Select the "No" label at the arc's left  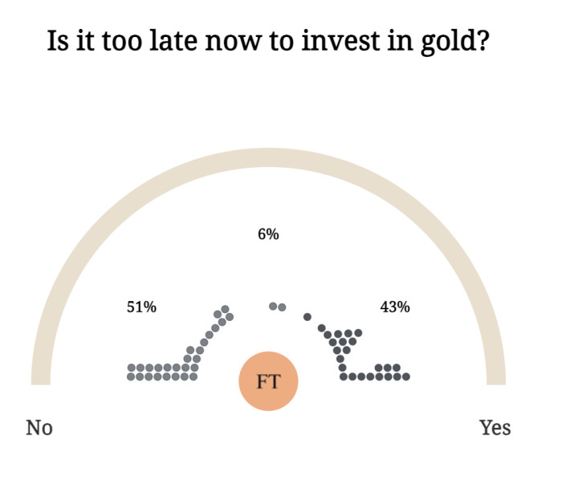click(39, 428)
